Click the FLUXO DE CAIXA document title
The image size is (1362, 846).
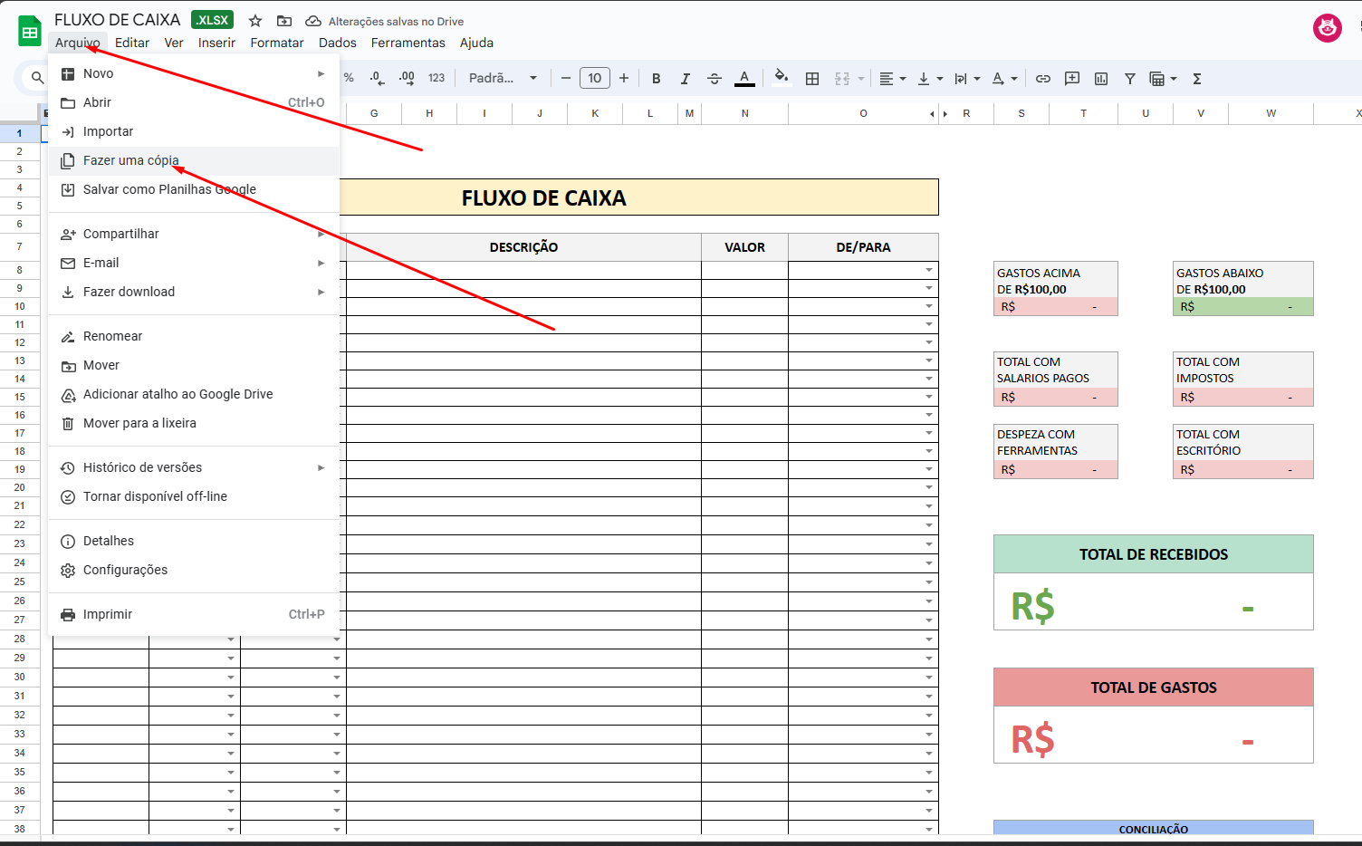click(x=118, y=20)
